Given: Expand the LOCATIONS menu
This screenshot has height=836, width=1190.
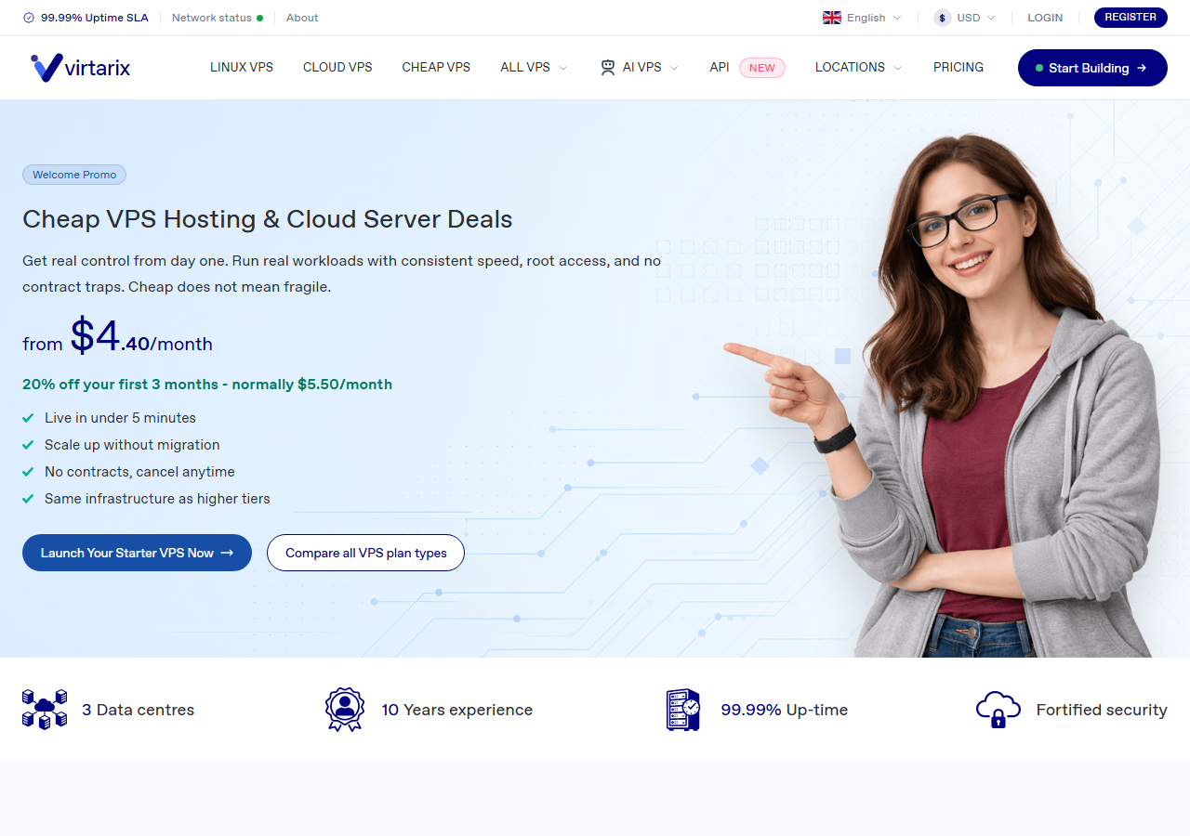Looking at the screenshot, I should pos(859,67).
